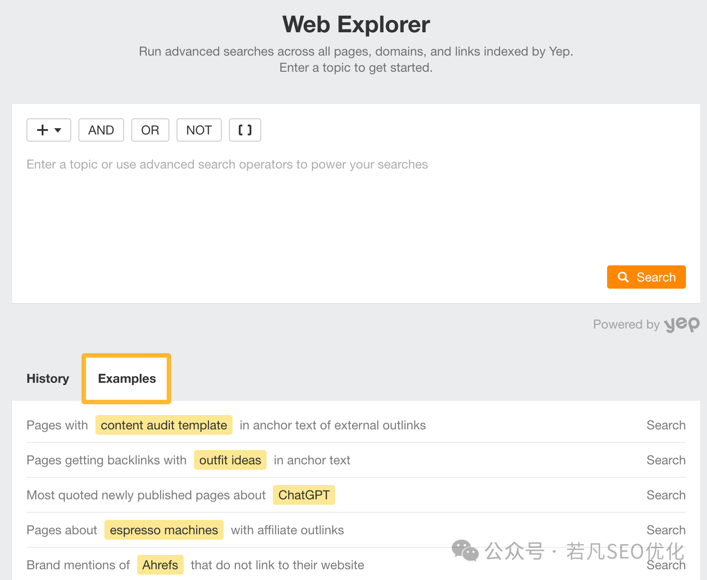Screen dimensions: 707x580
Task: Select the 'outfit ideas' keyword chip
Action: [230, 460]
